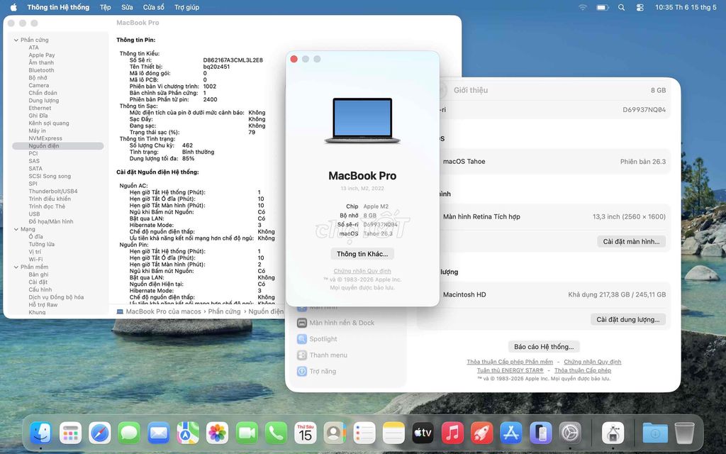Open Spotlight search from the menu bar

tap(621, 7)
